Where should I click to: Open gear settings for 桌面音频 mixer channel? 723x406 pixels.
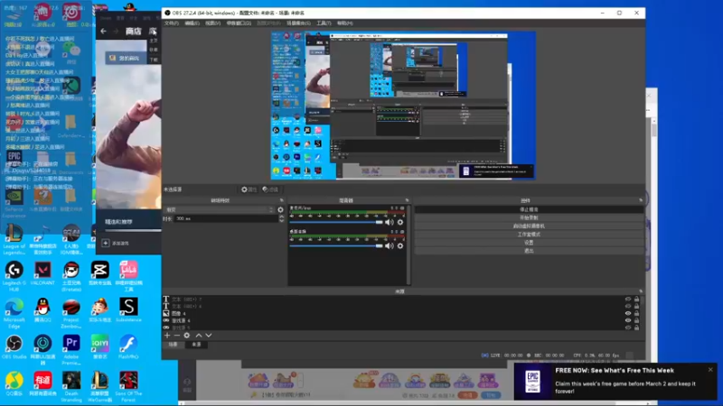click(400, 245)
